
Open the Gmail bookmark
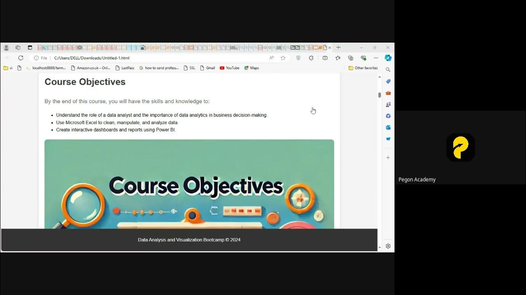click(208, 68)
